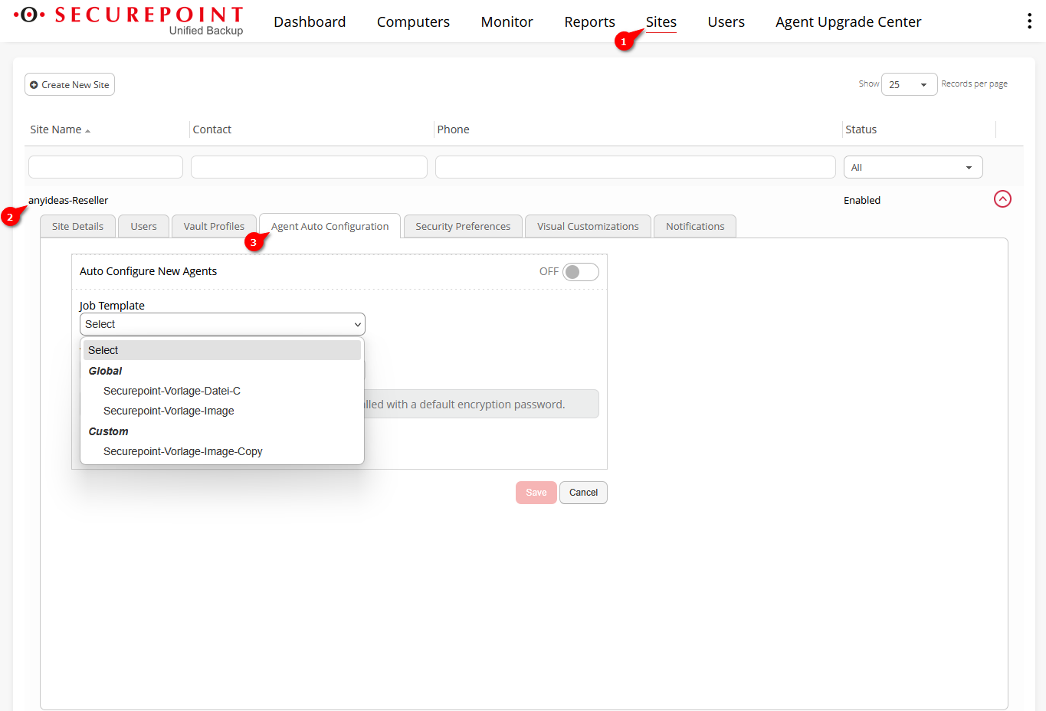The height and width of the screenshot is (711, 1046).
Task: Open the Job Template dropdown
Action: click(x=222, y=324)
